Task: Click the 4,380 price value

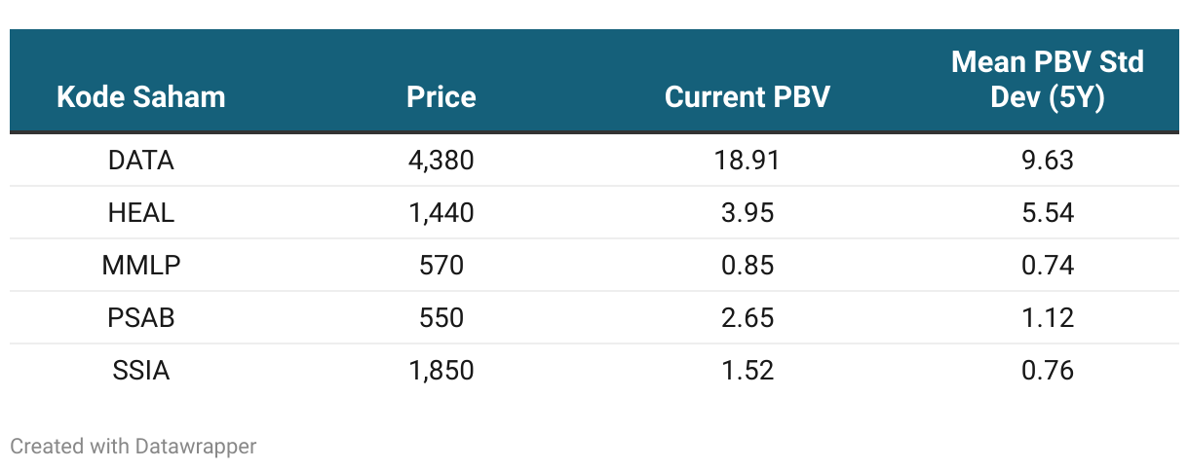Action: coord(441,161)
